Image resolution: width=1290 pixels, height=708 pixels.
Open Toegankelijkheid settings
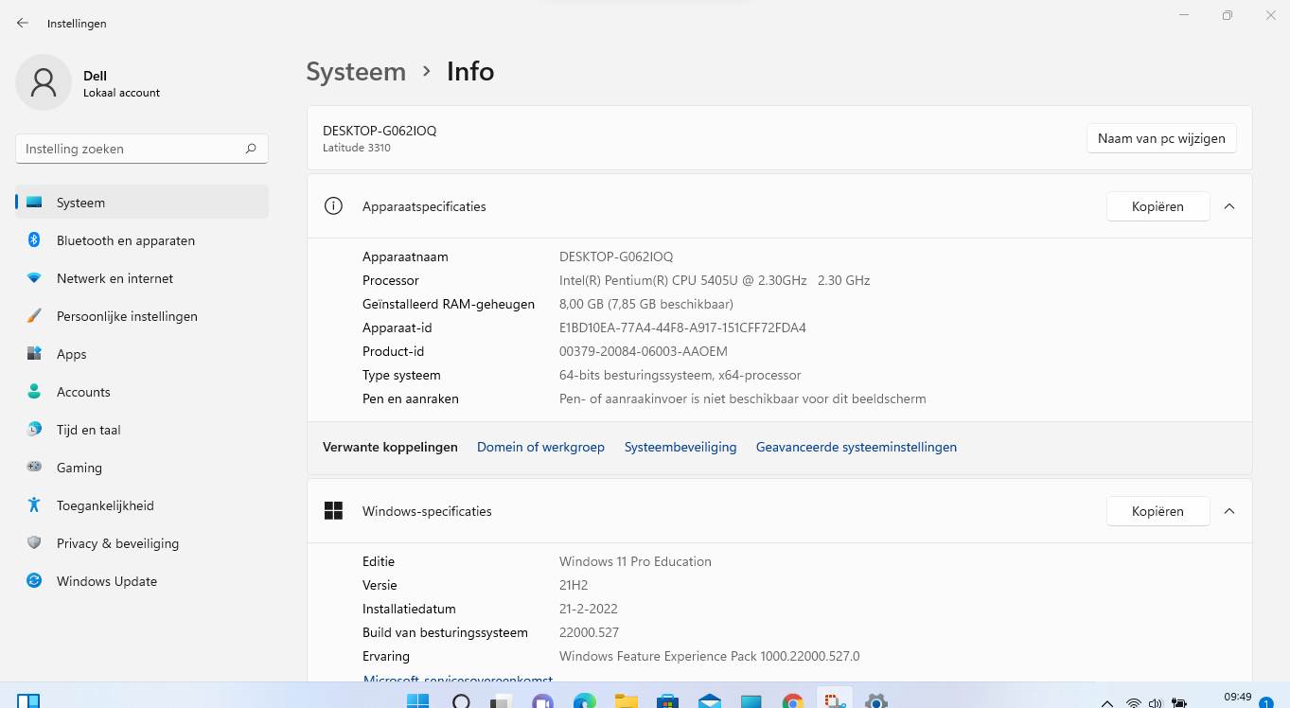point(142,505)
